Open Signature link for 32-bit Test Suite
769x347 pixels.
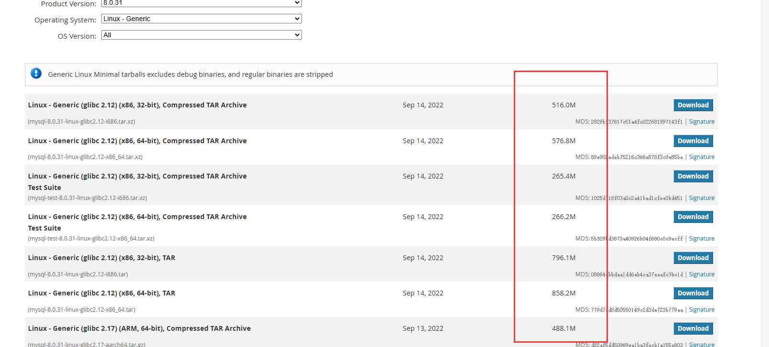point(702,198)
